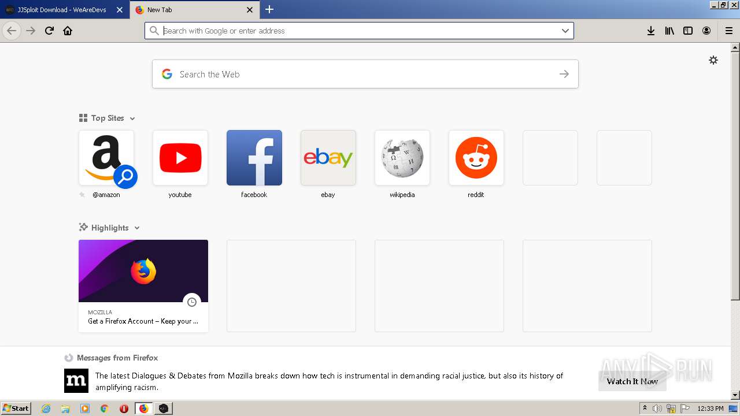This screenshot has width=740, height=416.
Task: Click the Watch It Now button
Action: (x=632, y=381)
